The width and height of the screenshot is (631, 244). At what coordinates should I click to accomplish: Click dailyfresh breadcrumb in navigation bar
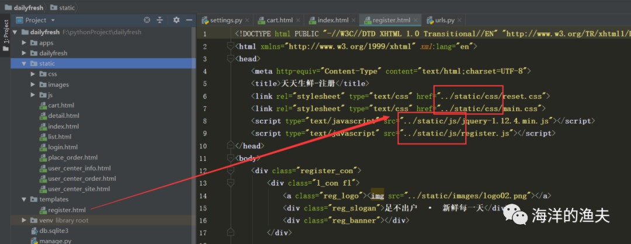click(24, 7)
